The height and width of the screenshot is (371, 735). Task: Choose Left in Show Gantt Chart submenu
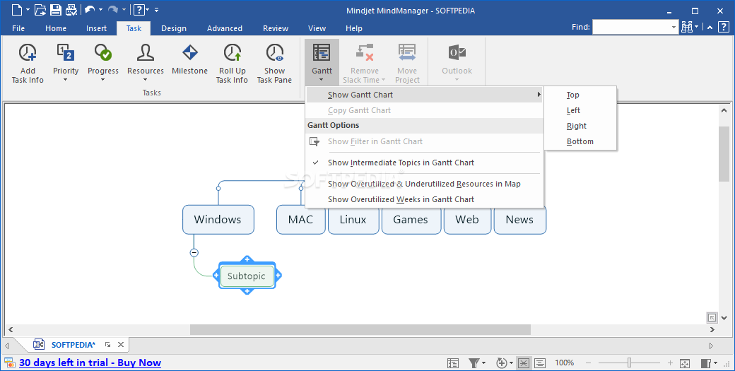click(x=580, y=110)
